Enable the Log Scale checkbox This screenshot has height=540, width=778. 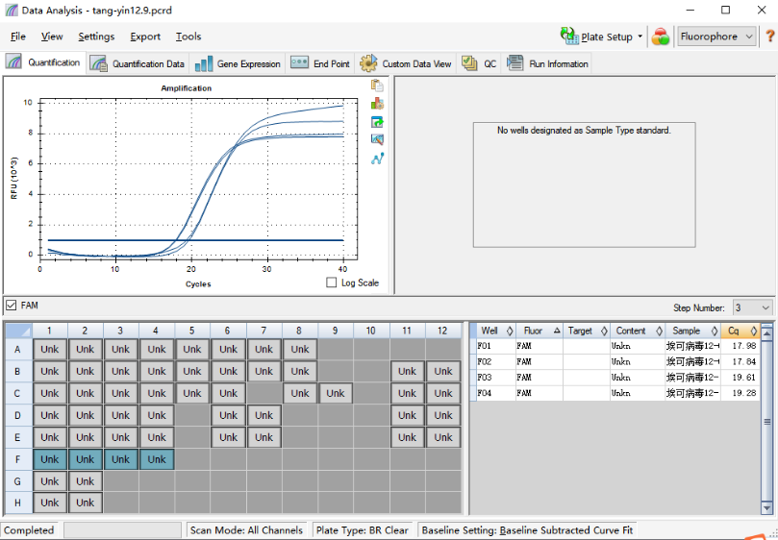click(331, 282)
